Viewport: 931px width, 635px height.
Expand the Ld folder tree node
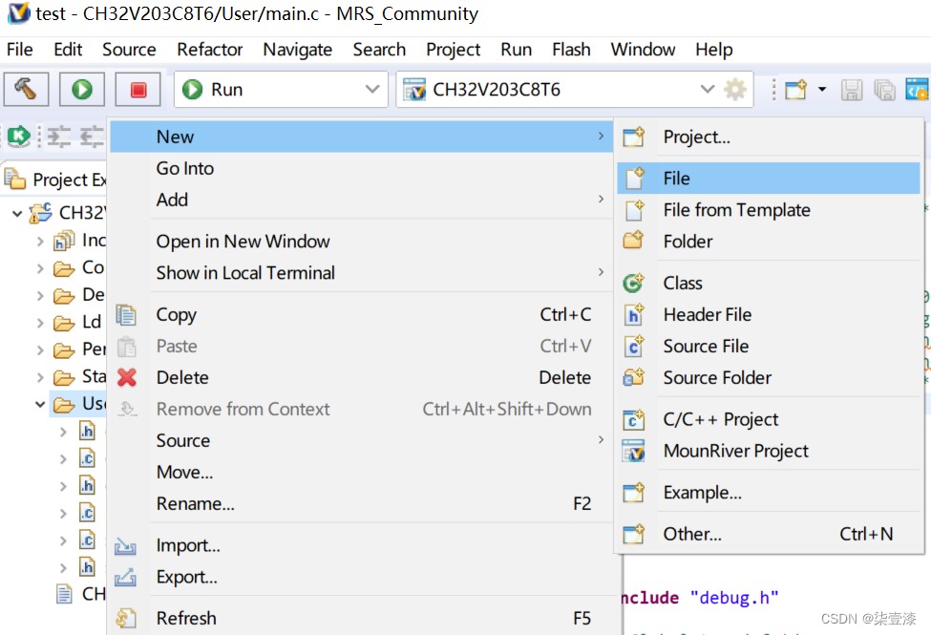point(40,323)
